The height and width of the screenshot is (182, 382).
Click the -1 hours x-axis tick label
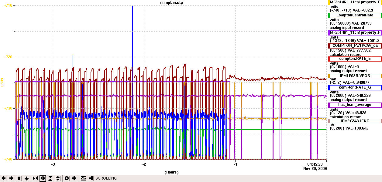pos(235,164)
